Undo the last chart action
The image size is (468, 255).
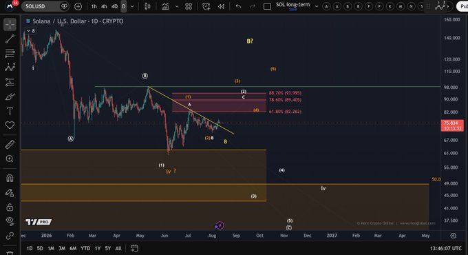tap(238, 6)
